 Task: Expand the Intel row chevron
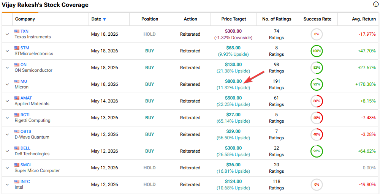pos(7,185)
